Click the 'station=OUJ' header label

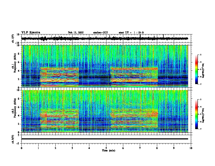click(100, 33)
